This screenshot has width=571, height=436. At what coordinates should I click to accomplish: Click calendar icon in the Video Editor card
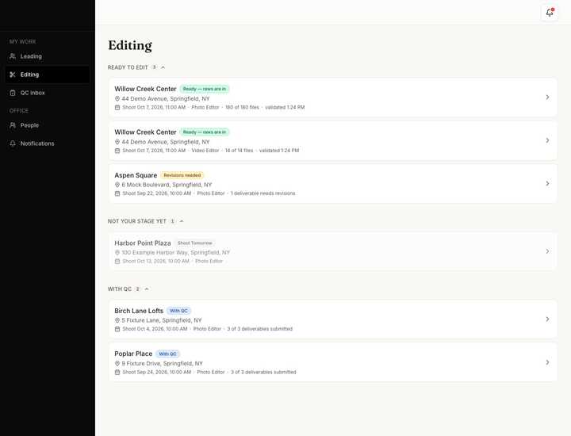pyautogui.click(x=117, y=151)
